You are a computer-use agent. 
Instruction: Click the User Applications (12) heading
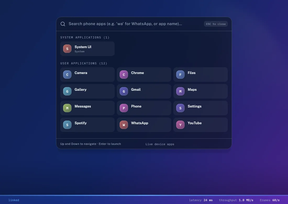pyautogui.click(x=84, y=63)
